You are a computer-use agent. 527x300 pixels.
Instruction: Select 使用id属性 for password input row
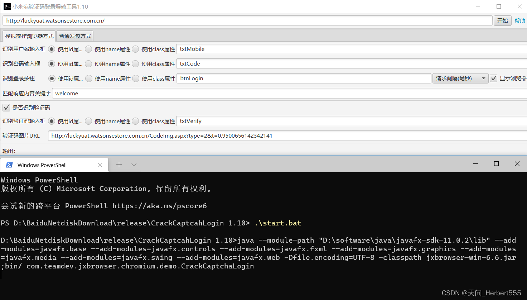(x=52, y=64)
